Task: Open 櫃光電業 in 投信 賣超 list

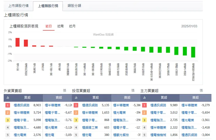Action: pyautogui.click(x=119, y=113)
